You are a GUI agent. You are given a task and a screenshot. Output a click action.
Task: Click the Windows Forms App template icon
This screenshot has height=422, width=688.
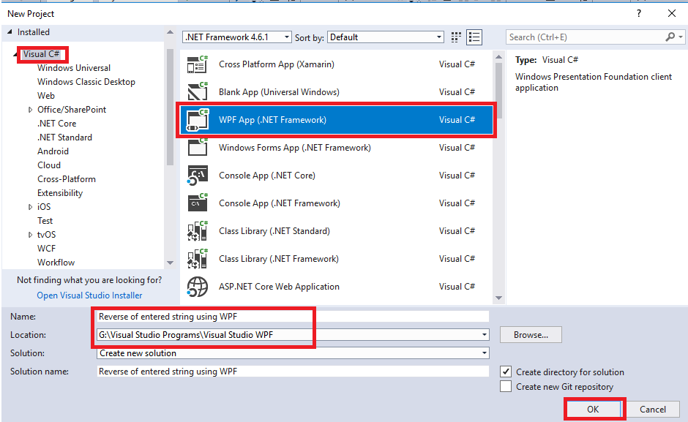point(198,148)
